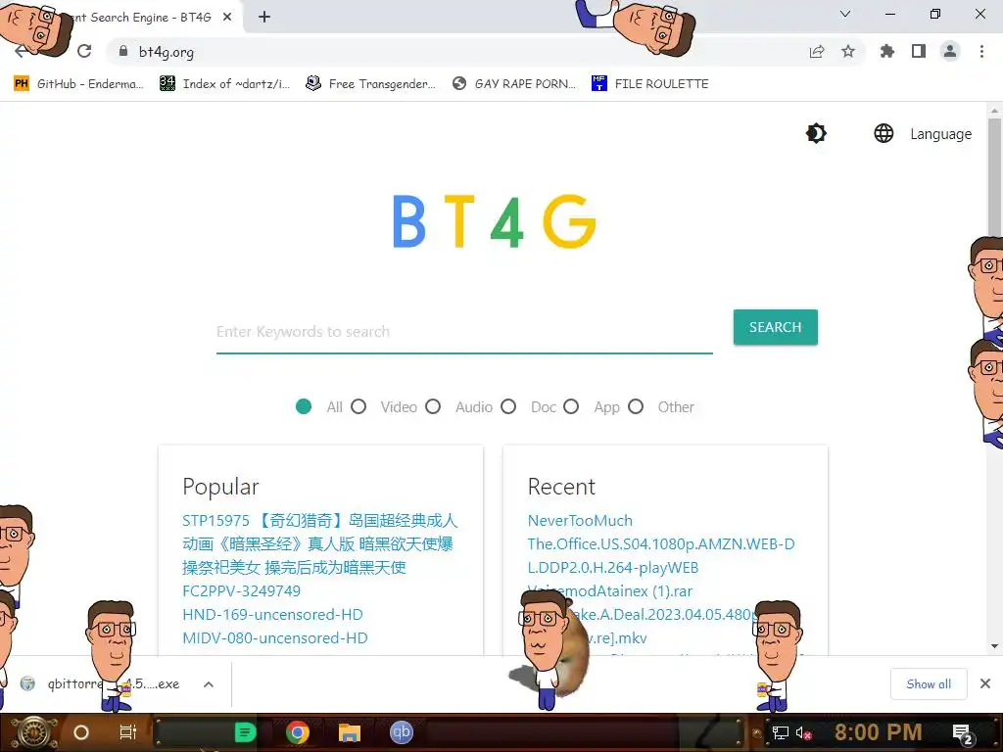
Task: Click the globe language icon
Action: coord(884,133)
